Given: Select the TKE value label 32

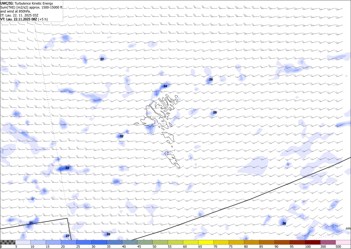Looking at the screenshot, I should [121, 136].
